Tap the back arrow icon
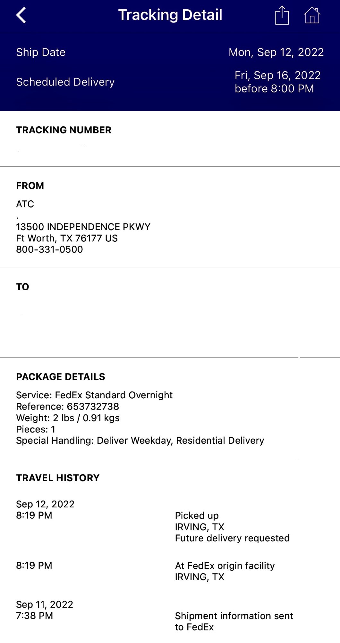The width and height of the screenshot is (340, 643). tap(21, 15)
